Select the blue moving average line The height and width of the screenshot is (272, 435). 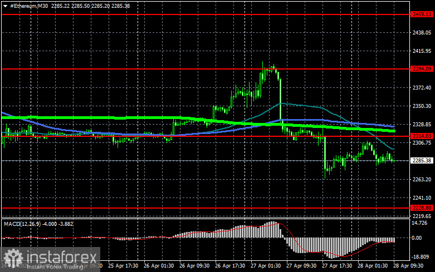point(305,120)
